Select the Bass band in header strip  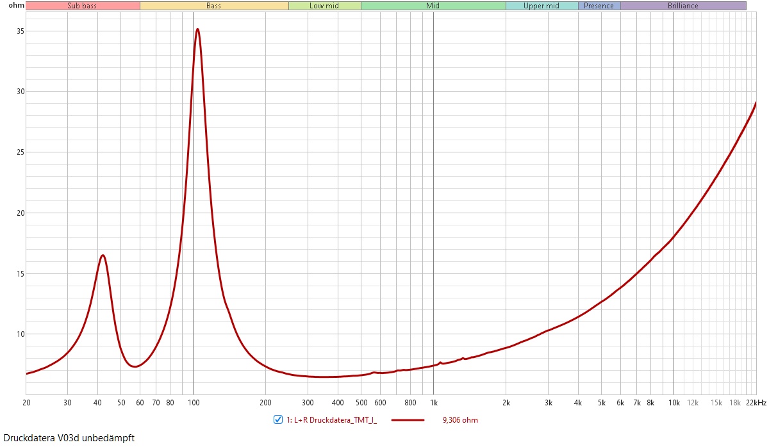pos(214,6)
